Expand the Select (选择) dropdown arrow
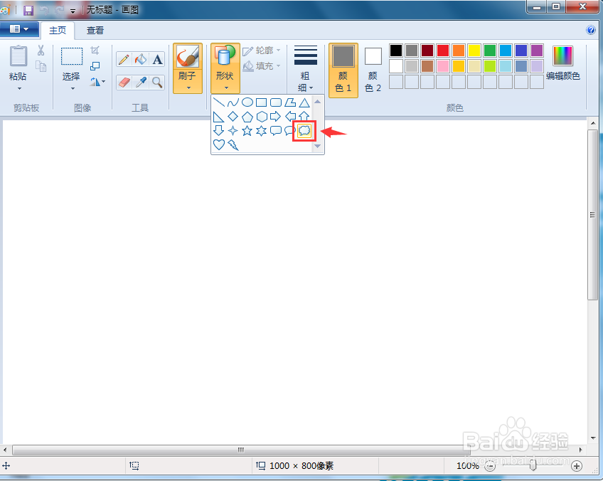This screenshot has width=603, height=481. [x=73, y=88]
